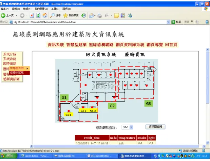Click the Windows 開始 Start button
Image resolution: width=210 pixels, height=161 pixels.
(8, 156)
